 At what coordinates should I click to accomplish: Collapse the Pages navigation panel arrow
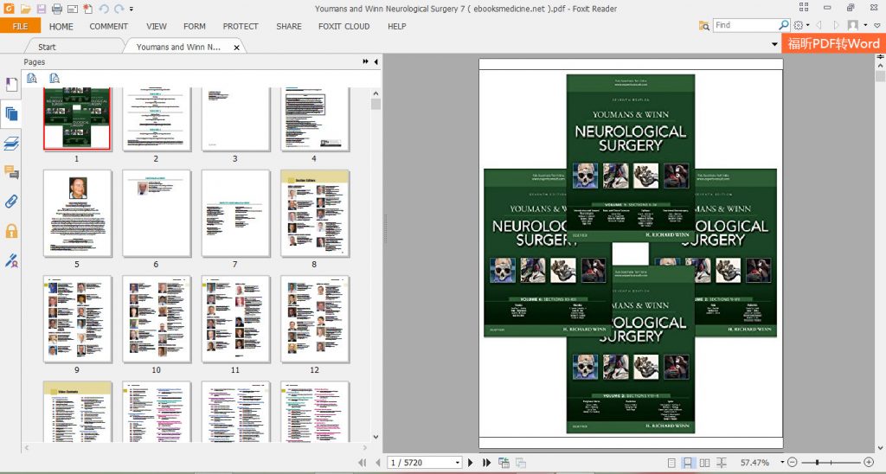pos(376,61)
